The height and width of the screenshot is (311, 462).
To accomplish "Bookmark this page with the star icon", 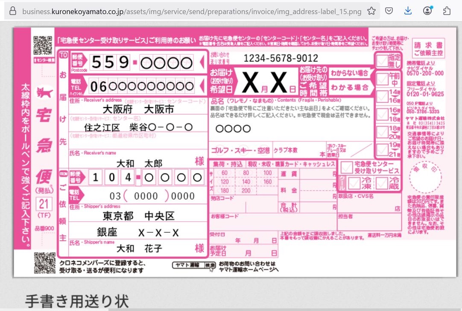I will (371, 11).
